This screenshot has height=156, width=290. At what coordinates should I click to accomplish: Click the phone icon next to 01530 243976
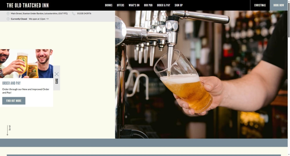pyautogui.click(x=74, y=14)
